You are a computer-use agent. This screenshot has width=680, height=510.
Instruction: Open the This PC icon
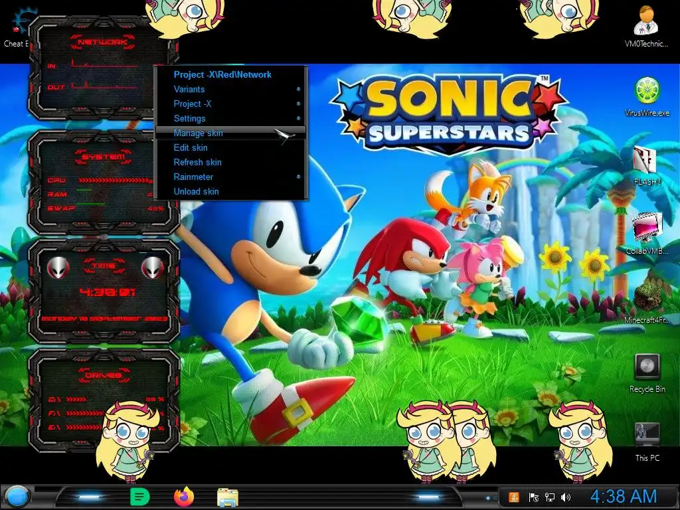point(647,442)
